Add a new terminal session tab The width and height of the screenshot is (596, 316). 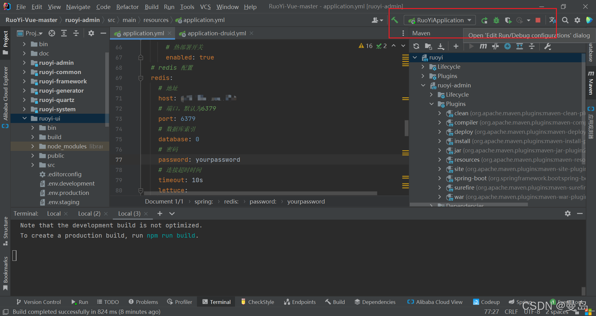click(160, 214)
